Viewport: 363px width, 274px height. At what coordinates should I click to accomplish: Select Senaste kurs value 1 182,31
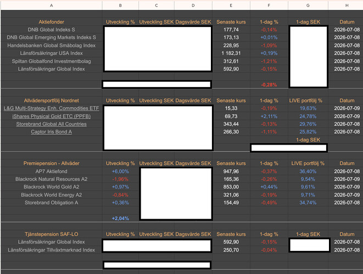coord(231,53)
